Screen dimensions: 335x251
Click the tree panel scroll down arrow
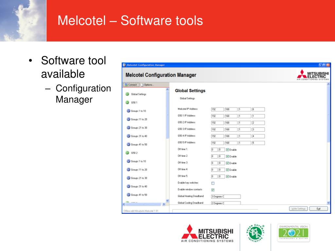pyautogui.click(x=167, y=201)
